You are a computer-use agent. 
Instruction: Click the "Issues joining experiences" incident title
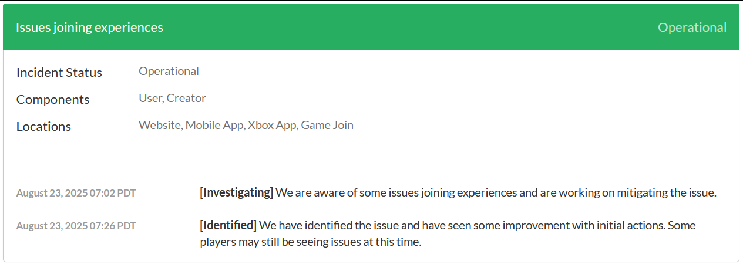point(89,28)
